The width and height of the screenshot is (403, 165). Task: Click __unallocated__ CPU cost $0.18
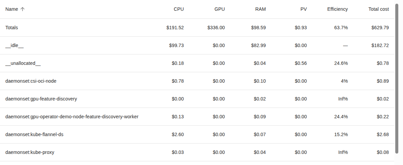click(x=178, y=63)
